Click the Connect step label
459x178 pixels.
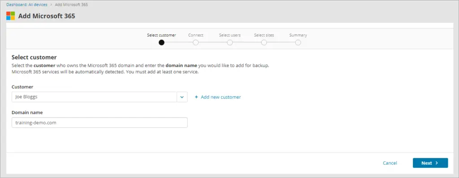[x=196, y=35]
